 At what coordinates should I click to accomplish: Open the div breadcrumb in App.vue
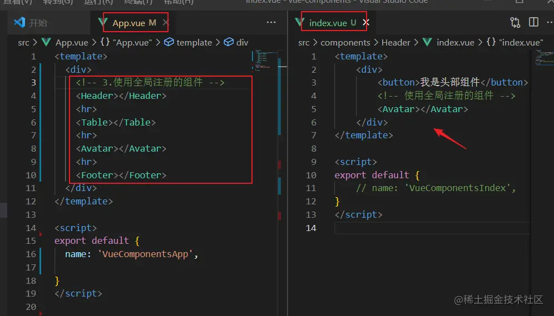[236, 43]
